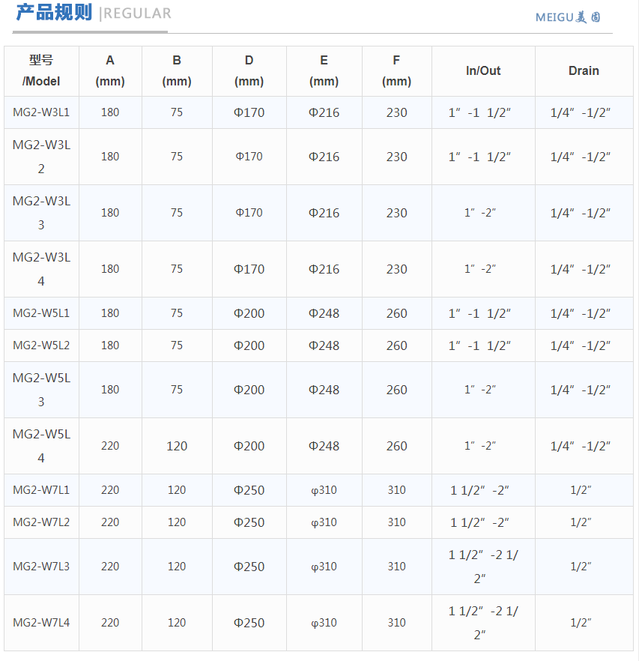This screenshot has height=661, width=639.
Task: Click the In/Out value in the MG2-W7L4 row
Action: (483, 623)
